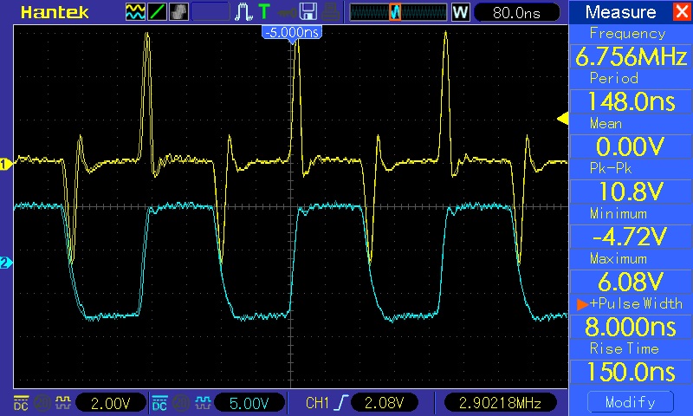Click the CH1 20MHz bandwidth limit icon
Viewport: 693px width, 416px height.
(42, 403)
